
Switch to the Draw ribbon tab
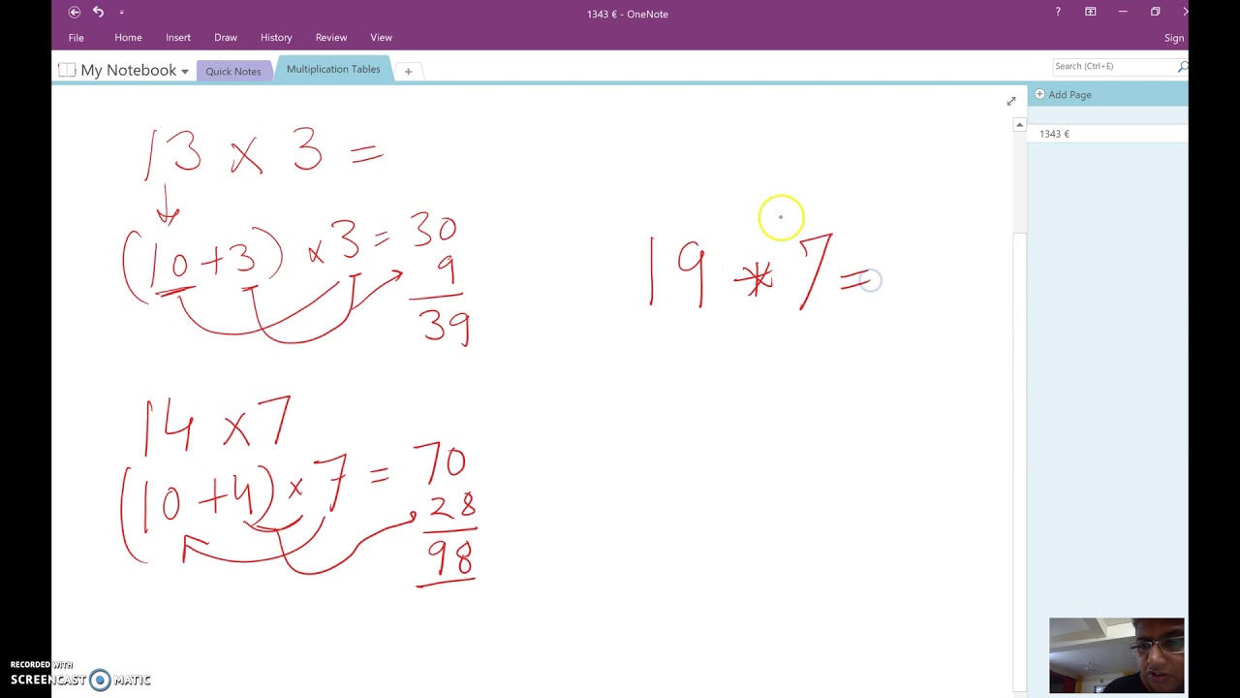226,38
